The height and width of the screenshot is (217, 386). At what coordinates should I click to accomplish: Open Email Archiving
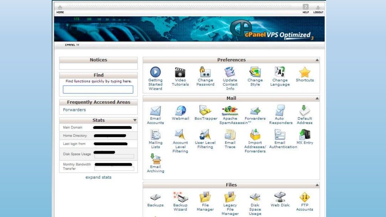[155, 163]
